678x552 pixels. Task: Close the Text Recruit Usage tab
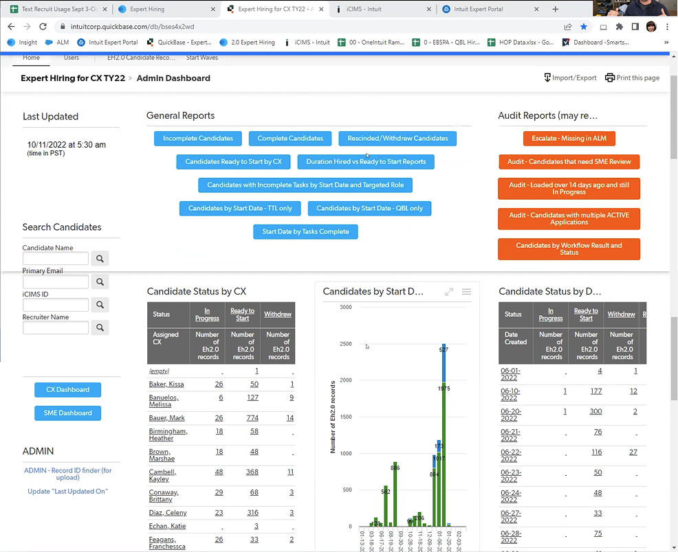pyautogui.click(x=105, y=9)
